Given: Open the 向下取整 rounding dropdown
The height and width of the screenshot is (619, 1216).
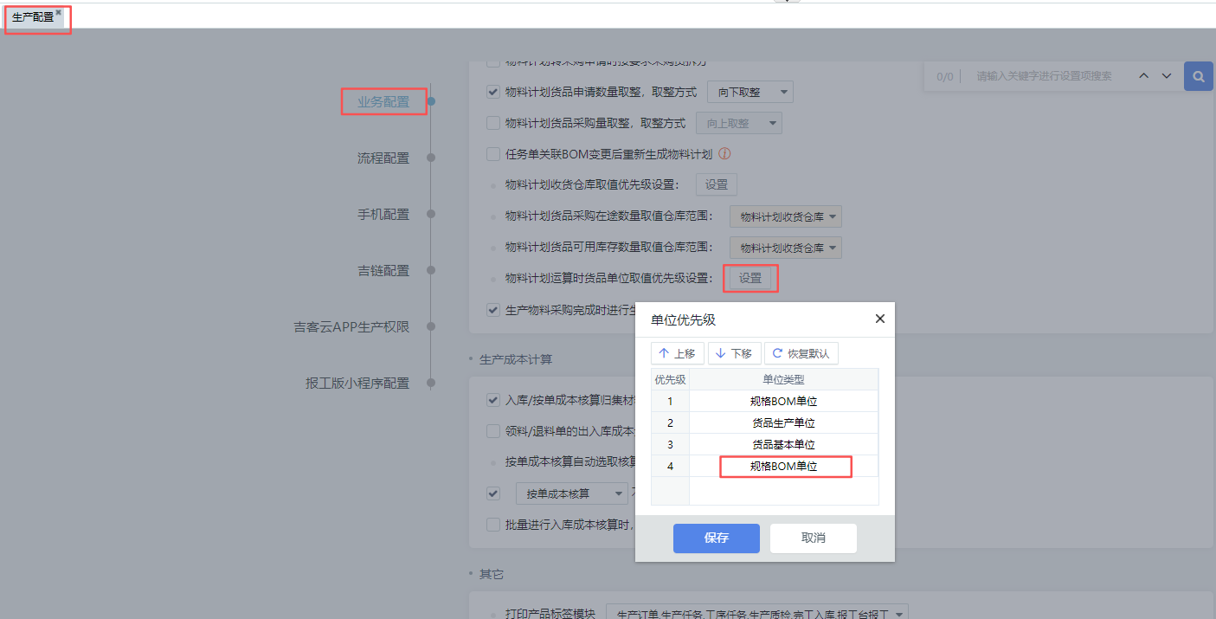Looking at the screenshot, I should click(x=750, y=92).
